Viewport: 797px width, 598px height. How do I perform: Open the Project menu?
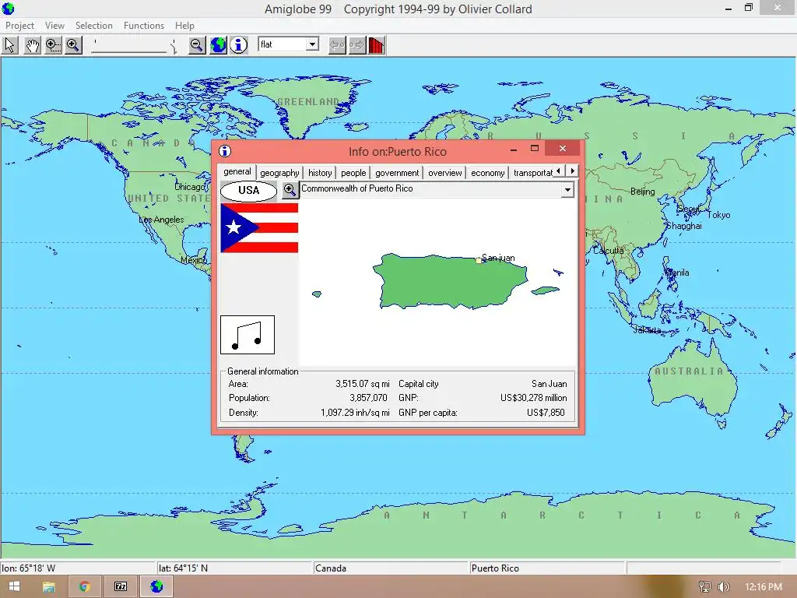[x=19, y=26]
